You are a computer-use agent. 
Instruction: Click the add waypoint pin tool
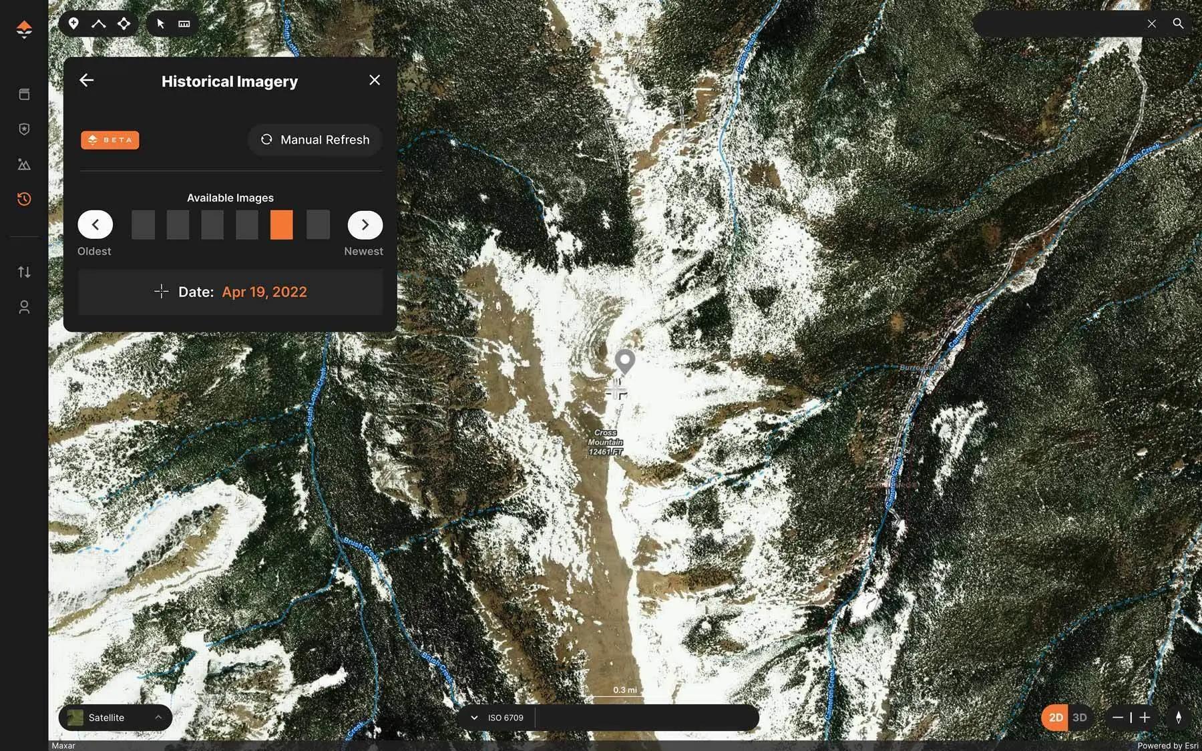click(x=73, y=24)
